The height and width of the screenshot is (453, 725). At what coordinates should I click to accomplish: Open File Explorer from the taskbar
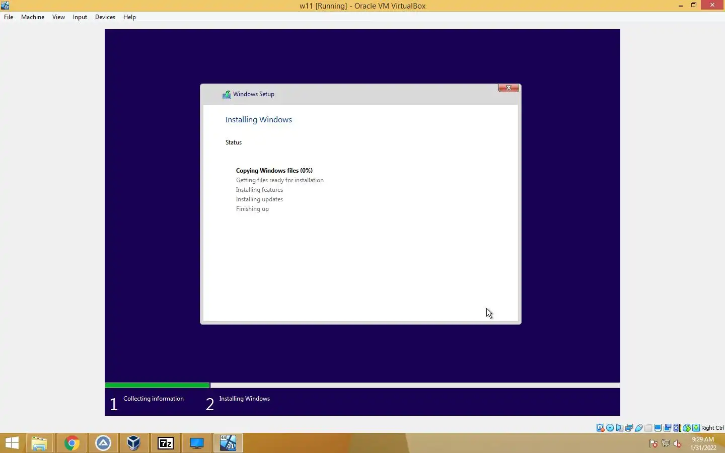39,443
